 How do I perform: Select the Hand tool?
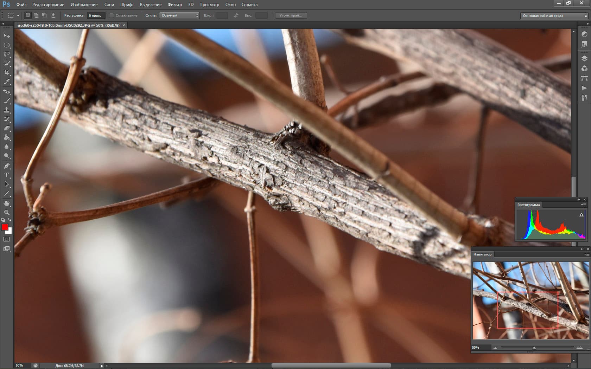point(7,203)
